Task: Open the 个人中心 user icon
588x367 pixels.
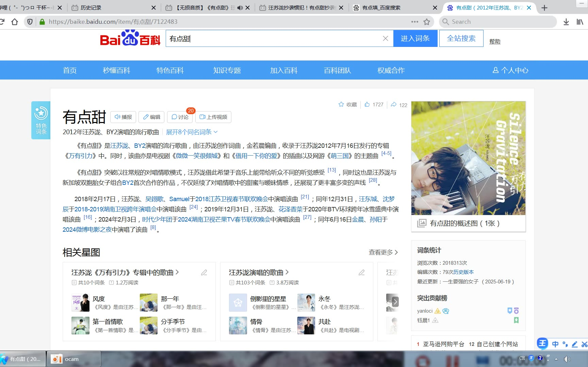Action: pos(496,70)
